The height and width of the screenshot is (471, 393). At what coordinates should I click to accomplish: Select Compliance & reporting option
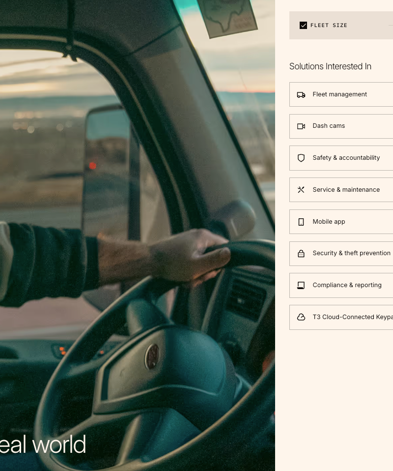pos(341,285)
